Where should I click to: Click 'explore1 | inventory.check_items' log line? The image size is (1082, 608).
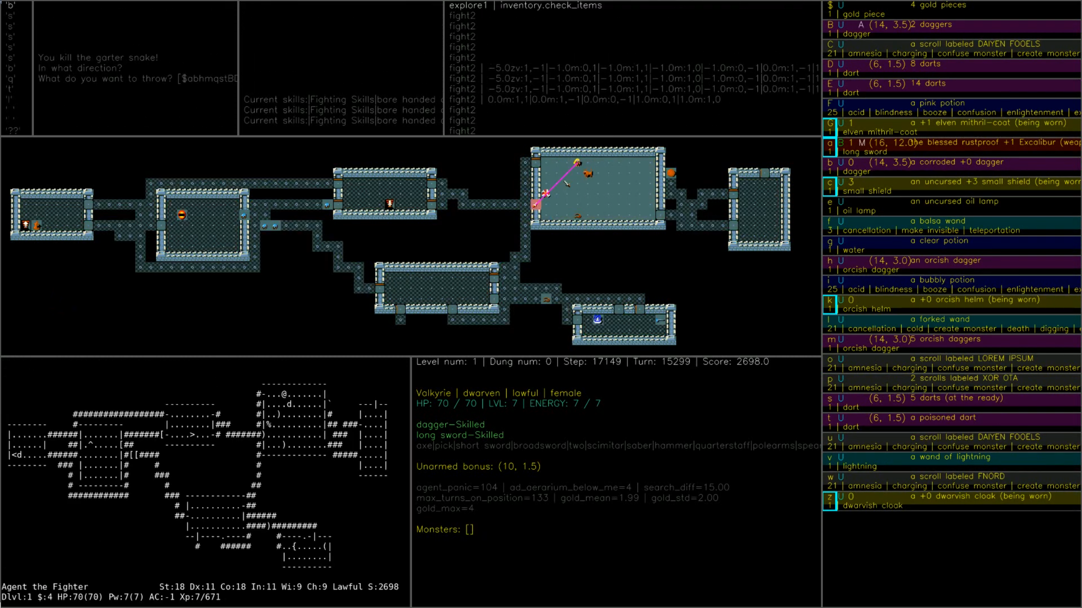point(526,5)
